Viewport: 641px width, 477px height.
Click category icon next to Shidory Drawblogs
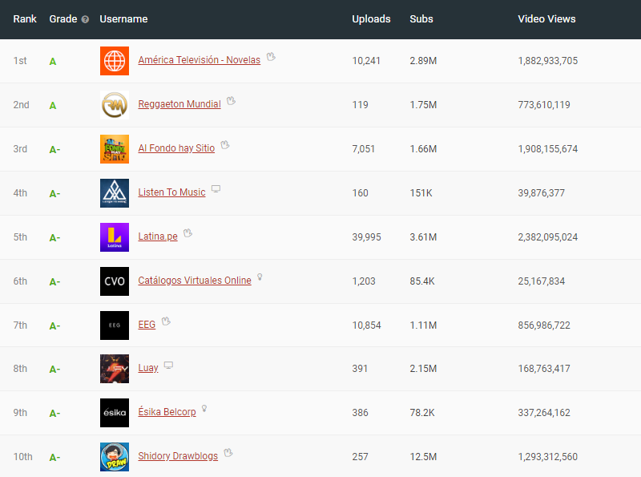tap(228, 452)
